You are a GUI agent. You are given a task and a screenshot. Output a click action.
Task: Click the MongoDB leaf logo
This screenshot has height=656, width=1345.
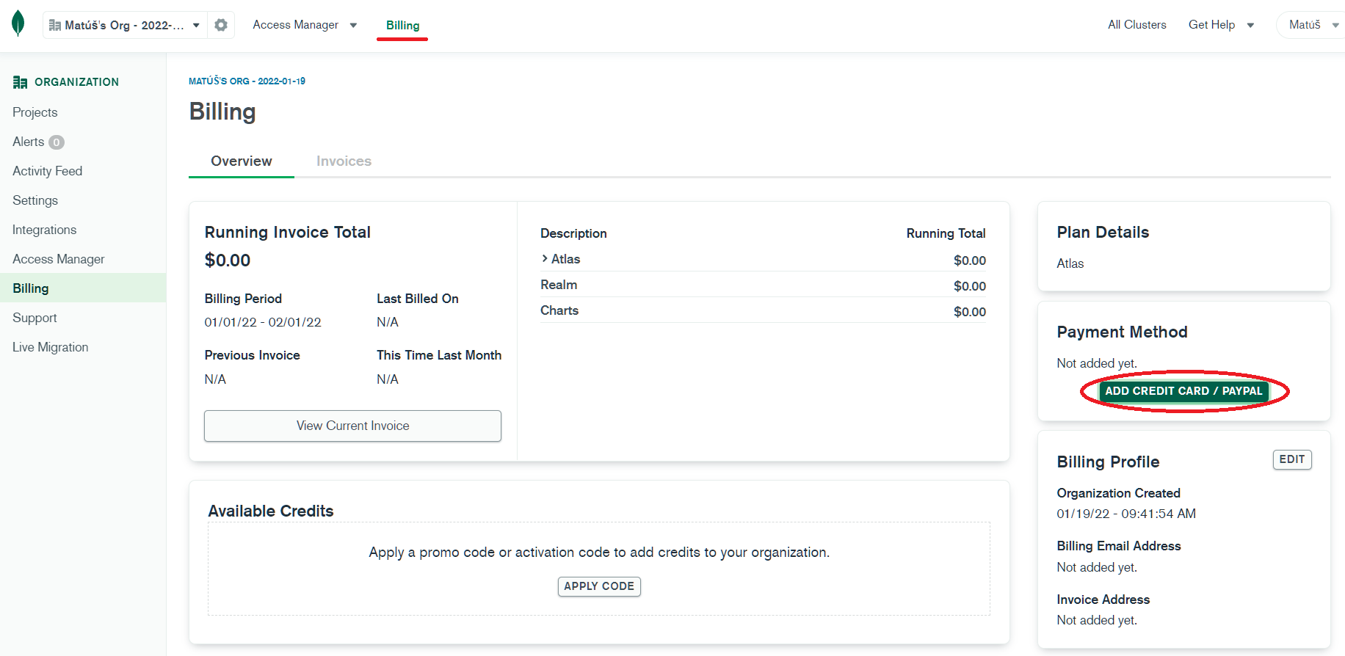point(18,23)
